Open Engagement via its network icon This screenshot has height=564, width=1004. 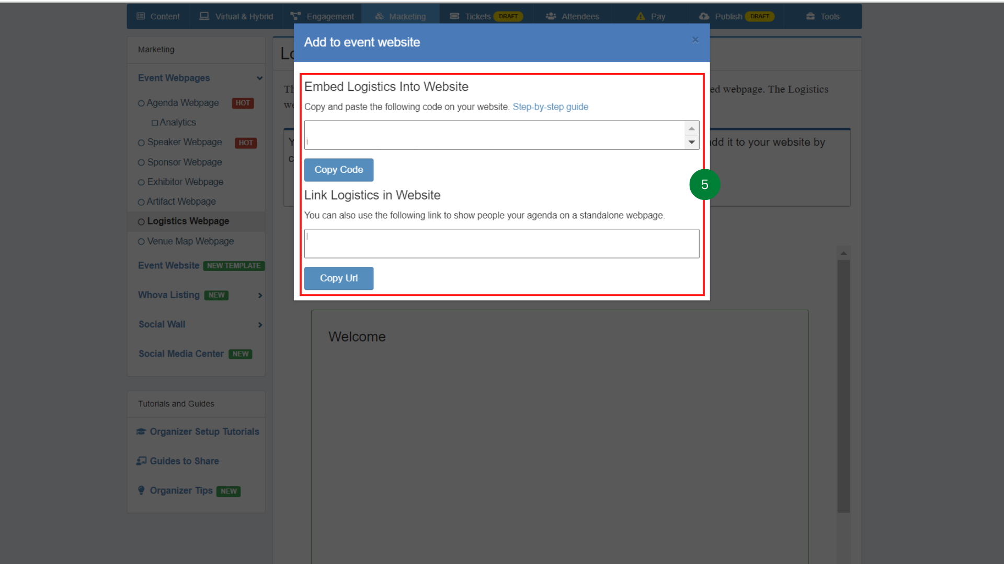pos(296,16)
